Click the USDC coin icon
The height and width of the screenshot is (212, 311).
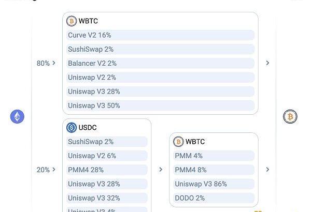pos(72,128)
